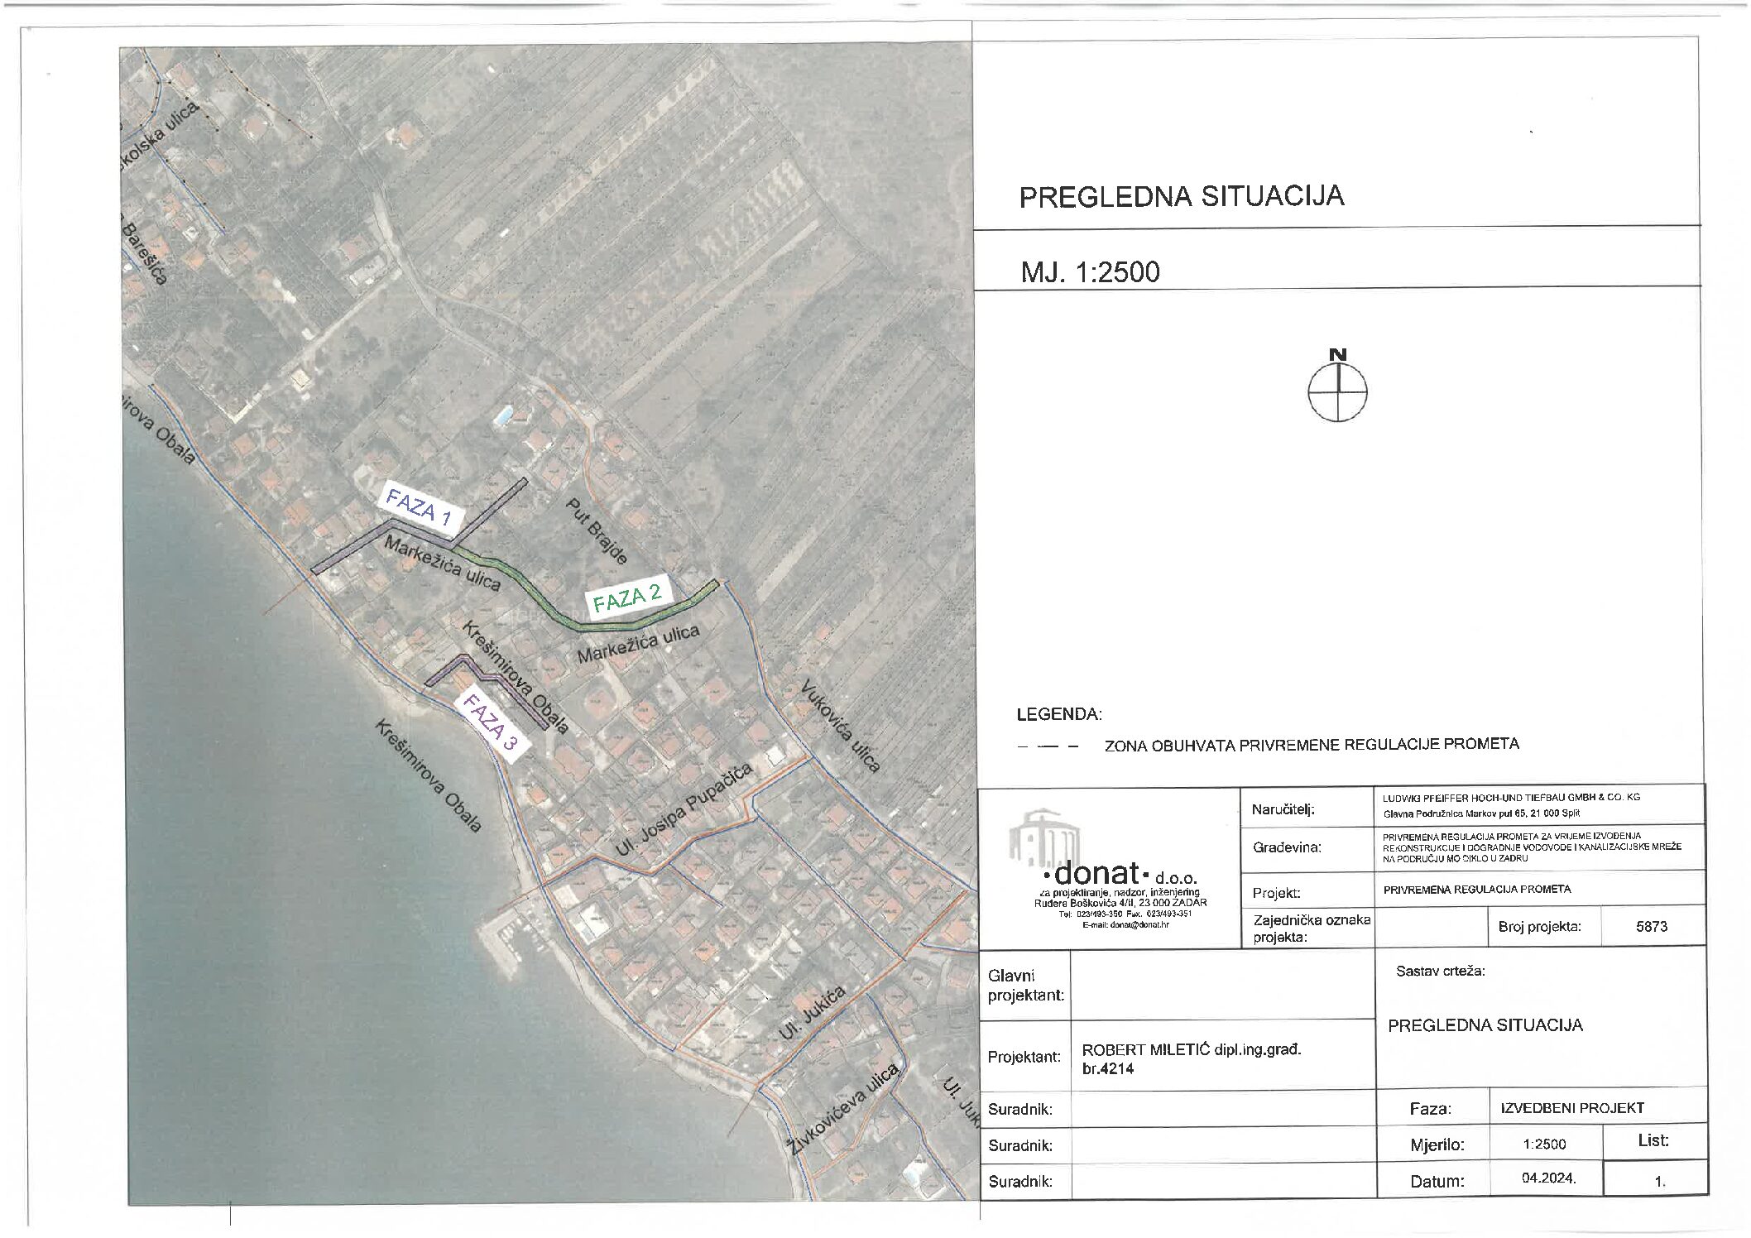The width and height of the screenshot is (1751, 1238).
Task: Click project number 5873 cell
Action: 1651,927
